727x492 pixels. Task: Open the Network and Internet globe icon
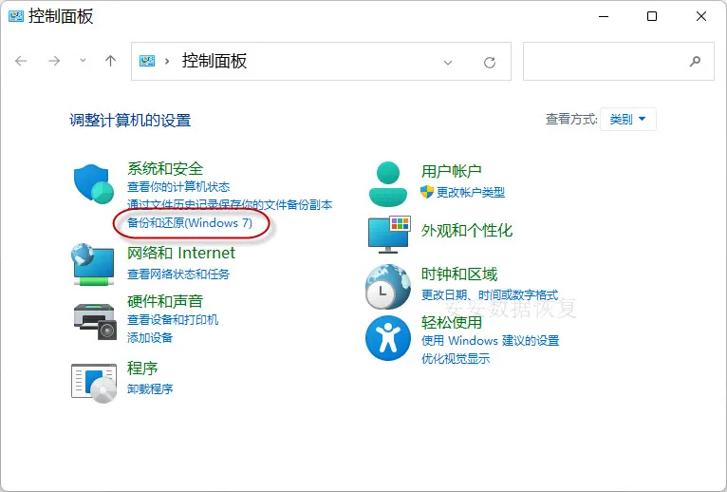coord(94,263)
